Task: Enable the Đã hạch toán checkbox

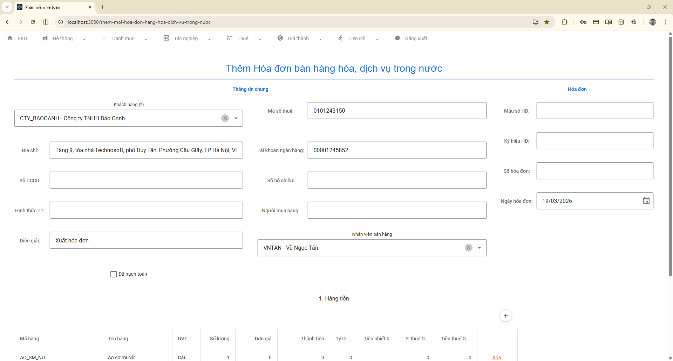Action: tap(113, 274)
